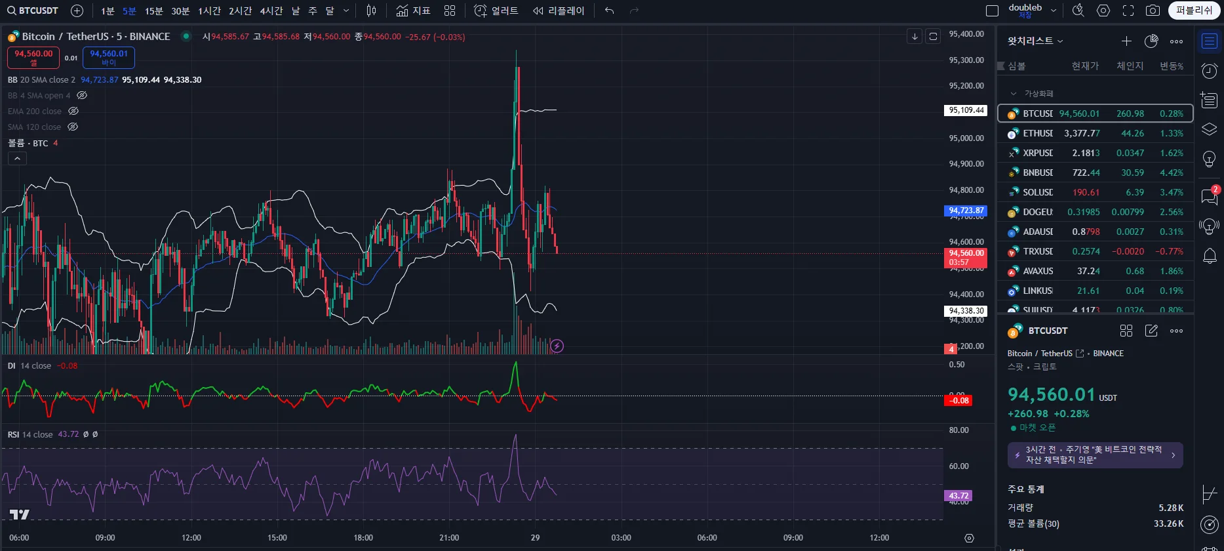Open the time axis settings gear
Image resolution: width=1224 pixels, height=551 pixels.
tap(970, 538)
